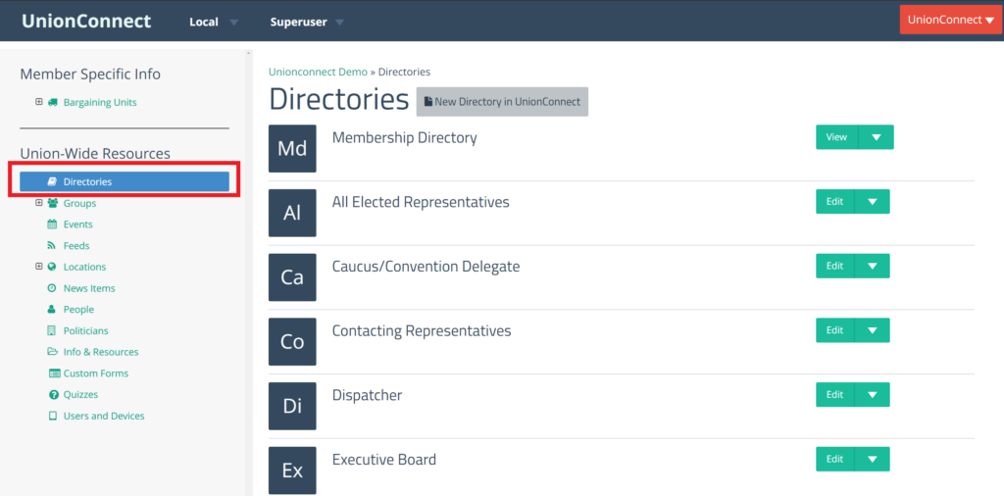Click the tablet icon beside Users and Devices

(53, 416)
